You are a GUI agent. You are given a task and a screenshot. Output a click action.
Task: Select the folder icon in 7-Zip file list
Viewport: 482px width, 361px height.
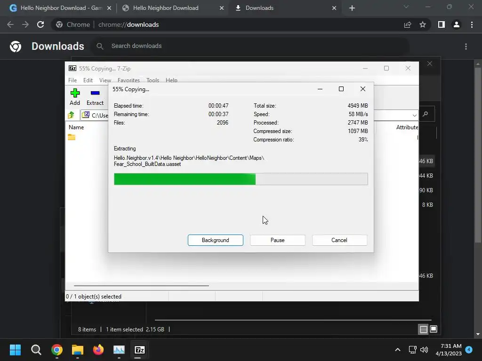point(72,137)
